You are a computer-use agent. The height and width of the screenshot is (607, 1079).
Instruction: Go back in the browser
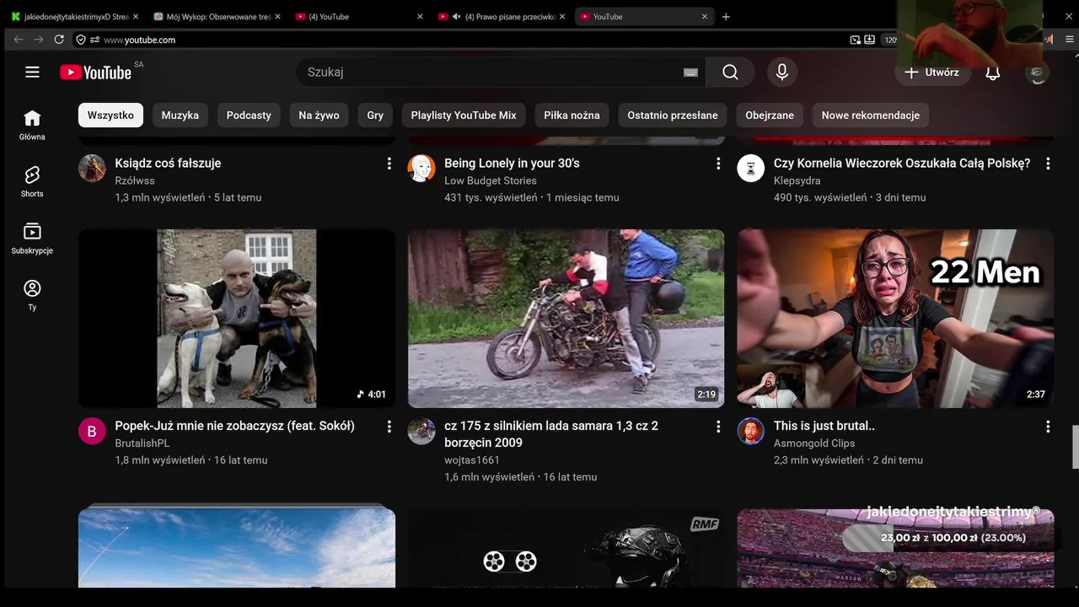tap(19, 40)
